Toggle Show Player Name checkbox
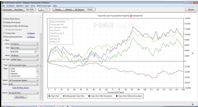Screen dimensions: 198x107 [4, 19]
